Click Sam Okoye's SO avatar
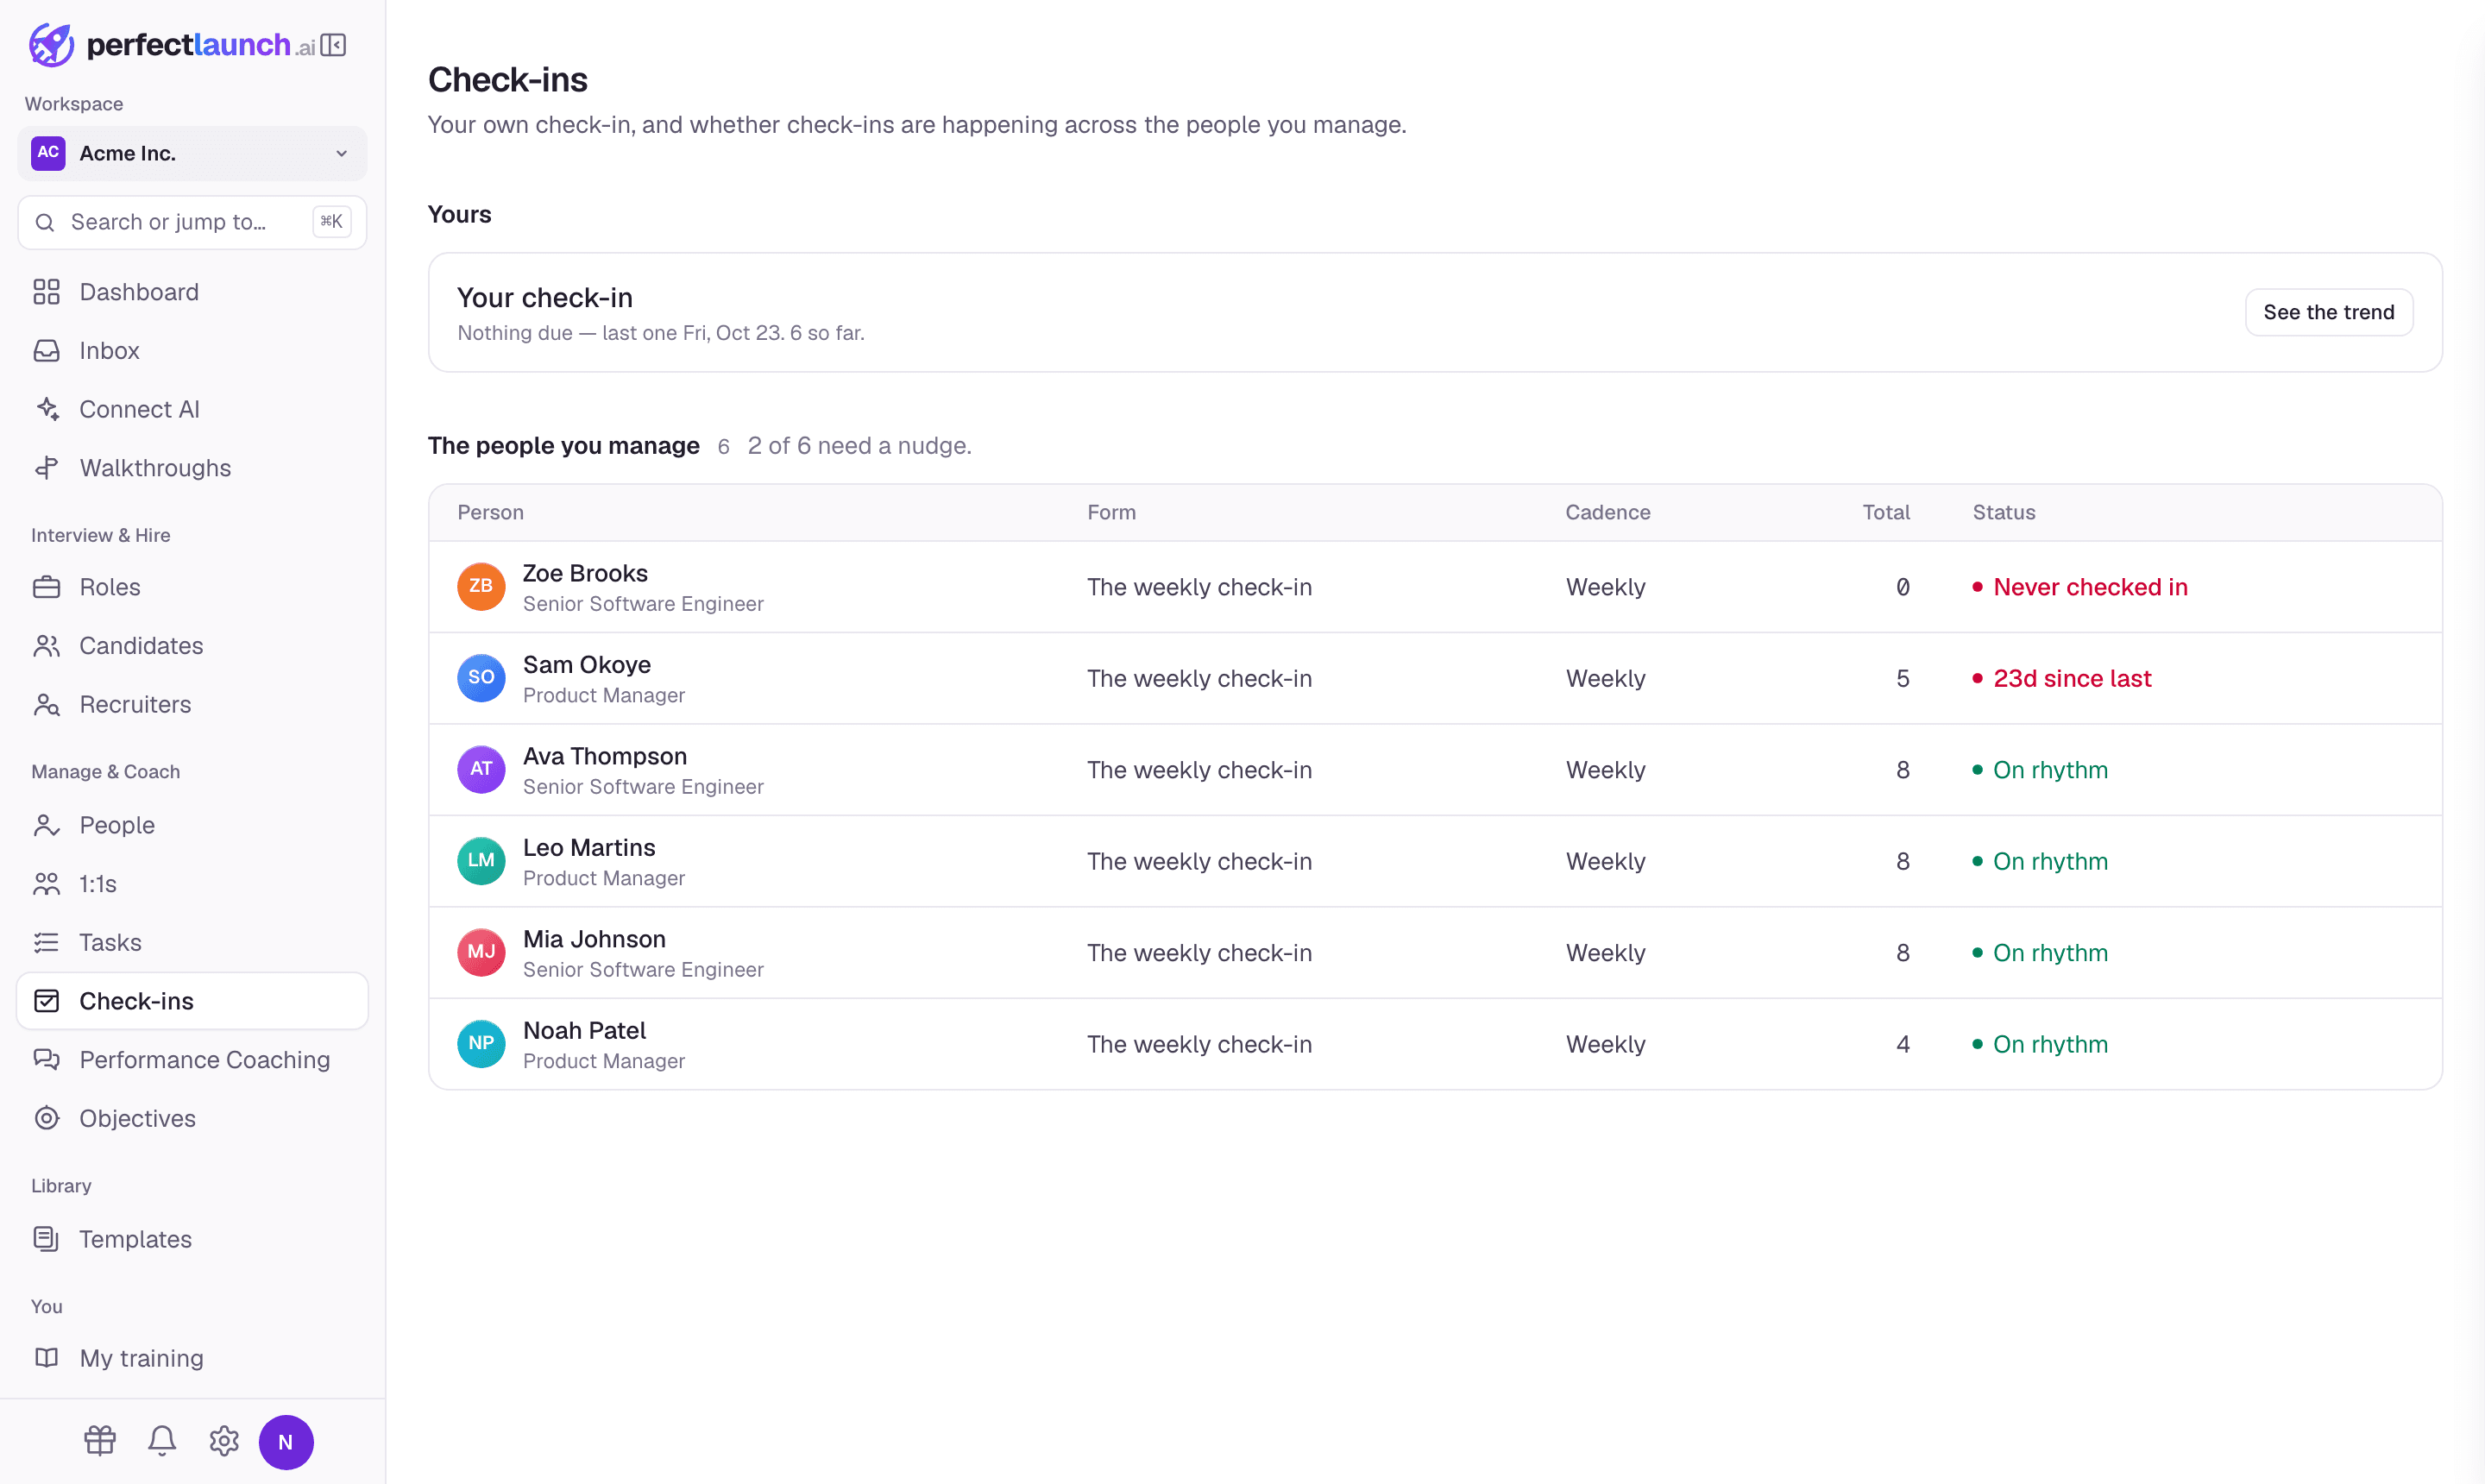The width and height of the screenshot is (2485, 1484). click(481, 678)
